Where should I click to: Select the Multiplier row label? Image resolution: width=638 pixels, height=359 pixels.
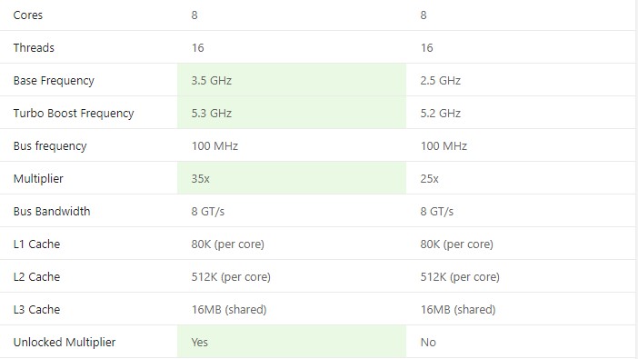(38, 179)
